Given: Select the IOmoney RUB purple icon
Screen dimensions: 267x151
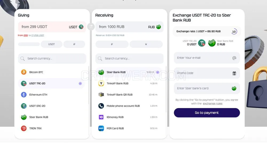Looking at the screenshot, I should coord(101,117).
